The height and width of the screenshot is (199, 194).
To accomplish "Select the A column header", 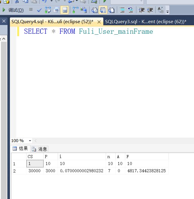I will click(120, 157).
